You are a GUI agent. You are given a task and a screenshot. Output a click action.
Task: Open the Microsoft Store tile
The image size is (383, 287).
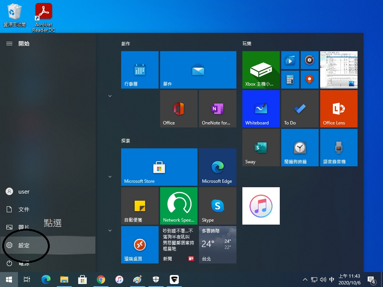point(159,167)
